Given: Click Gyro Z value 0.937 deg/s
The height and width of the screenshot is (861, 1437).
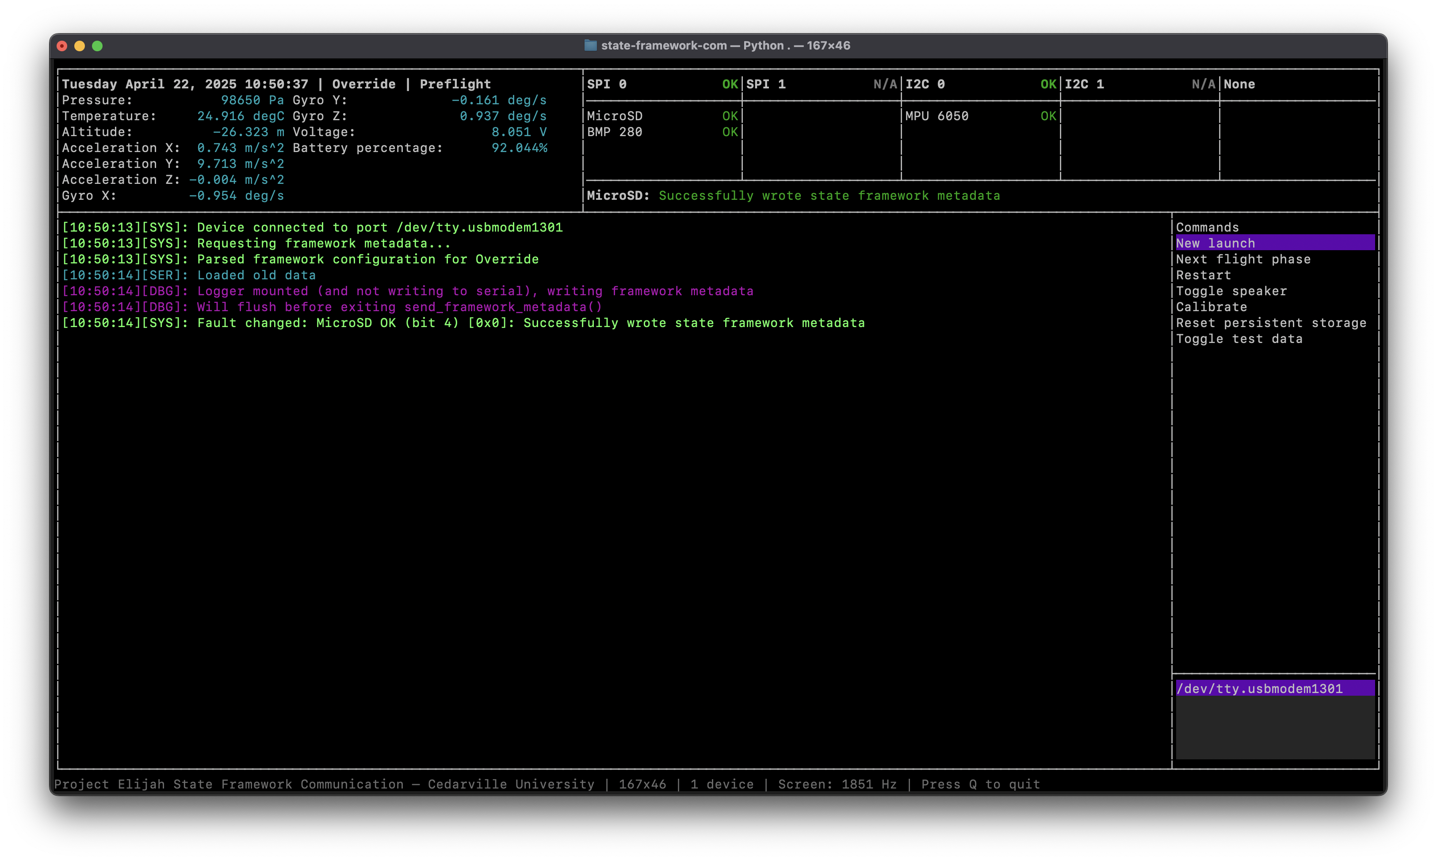Looking at the screenshot, I should point(503,116).
